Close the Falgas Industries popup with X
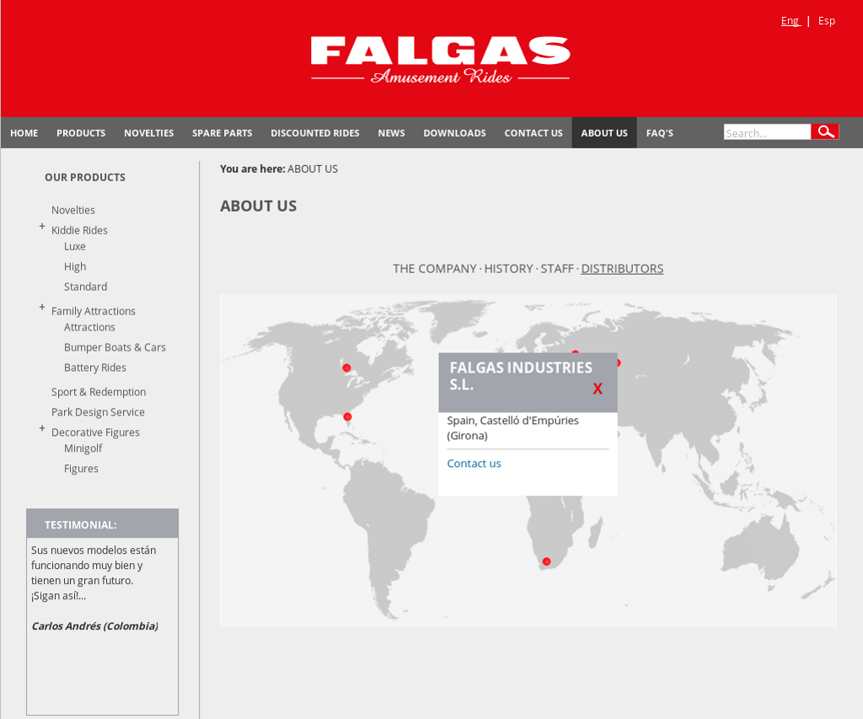863x719 pixels. coord(598,389)
